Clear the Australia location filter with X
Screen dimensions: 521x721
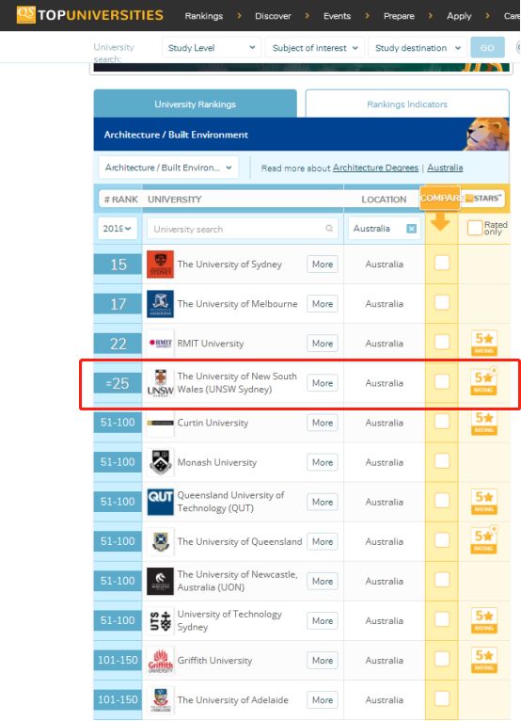click(x=412, y=229)
